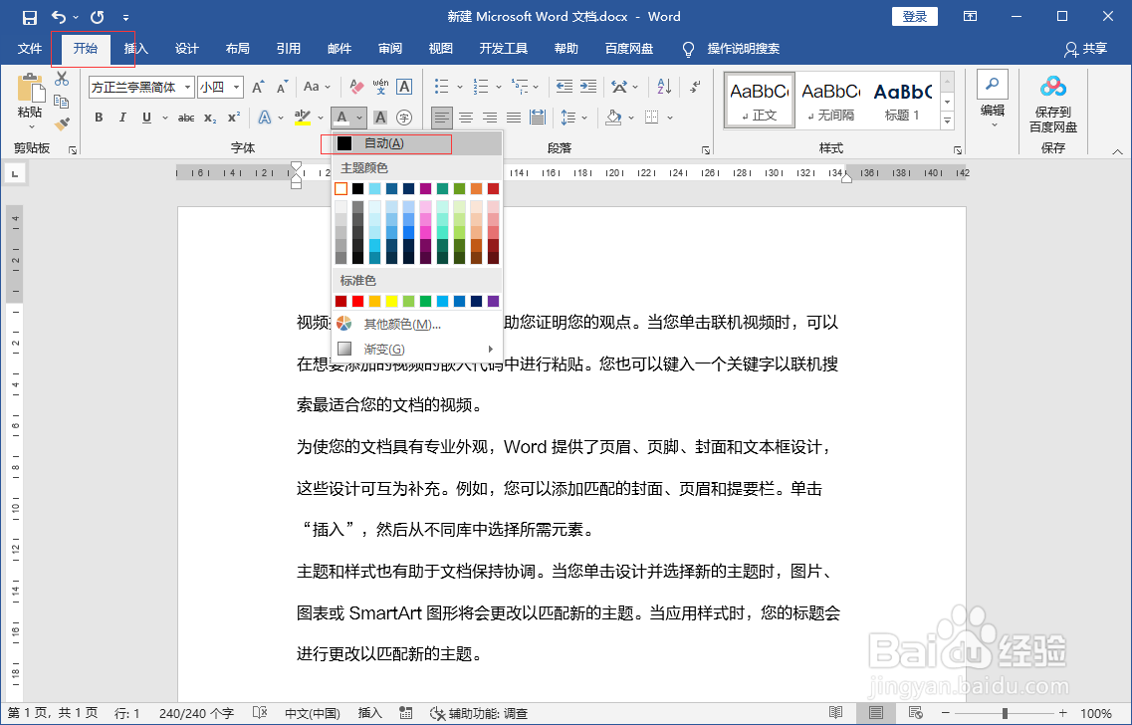Click the 共享 Share button

point(1086,49)
